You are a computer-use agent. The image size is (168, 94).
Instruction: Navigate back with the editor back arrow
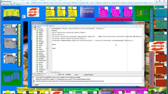[x=136, y=26]
